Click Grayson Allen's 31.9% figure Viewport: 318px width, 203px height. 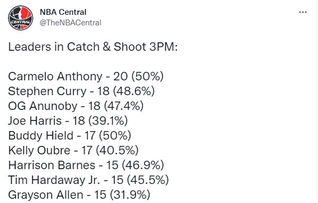pyautogui.click(x=130, y=195)
